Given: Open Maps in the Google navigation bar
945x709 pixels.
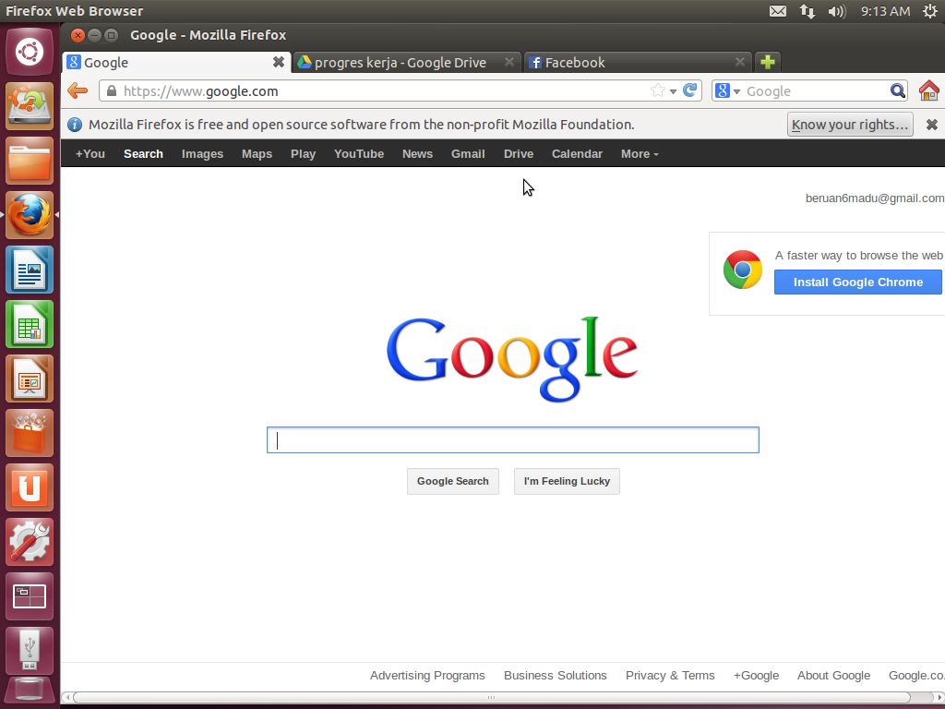Looking at the screenshot, I should pyautogui.click(x=257, y=154).
